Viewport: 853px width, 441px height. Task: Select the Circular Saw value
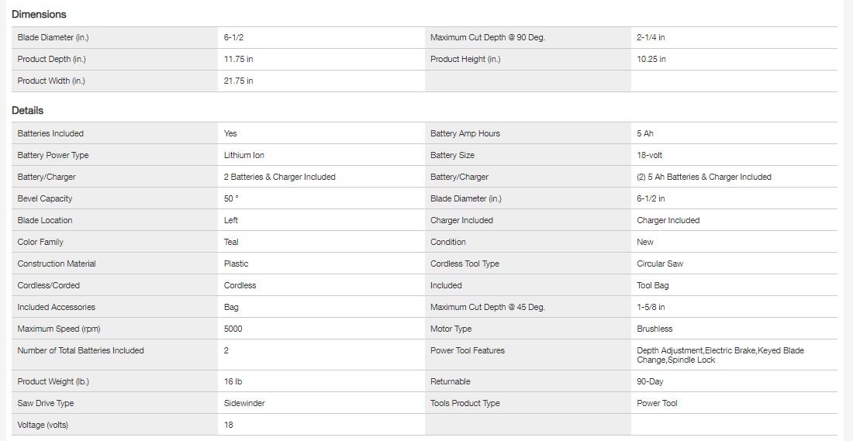tap(660, 264)
